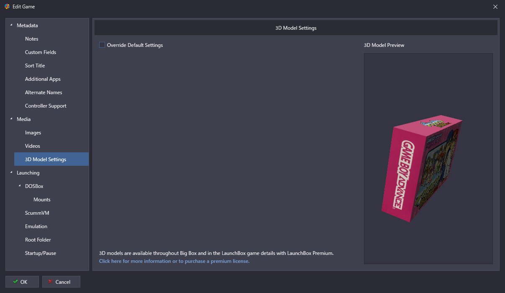Enable the Override Default Settings checkbox

click(102, 45)
